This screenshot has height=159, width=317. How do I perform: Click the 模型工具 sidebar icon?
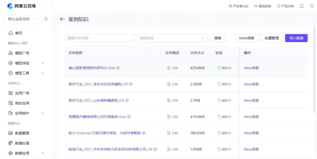11,73
